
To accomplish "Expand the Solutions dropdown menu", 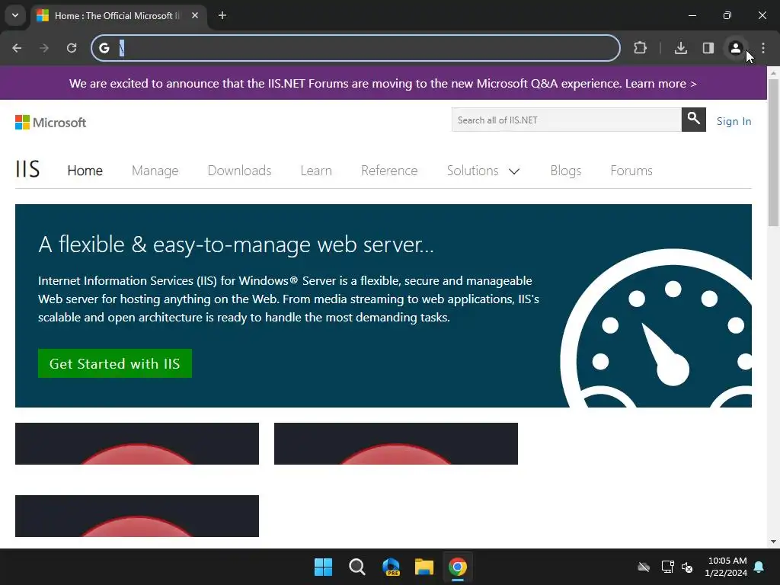I will pos(483,171).
